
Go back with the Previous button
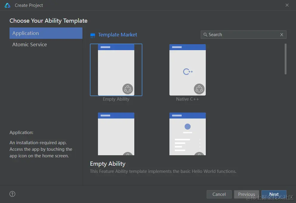[x=247, y=194]
